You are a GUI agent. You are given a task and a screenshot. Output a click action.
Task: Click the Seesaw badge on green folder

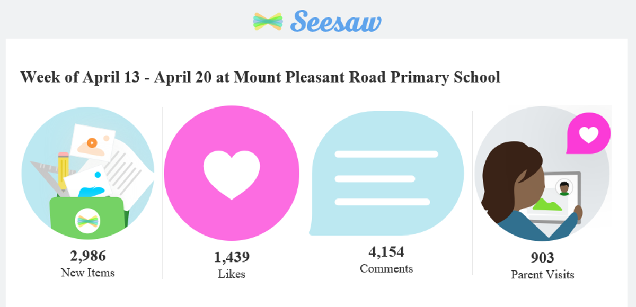click(x=88, y=221)
